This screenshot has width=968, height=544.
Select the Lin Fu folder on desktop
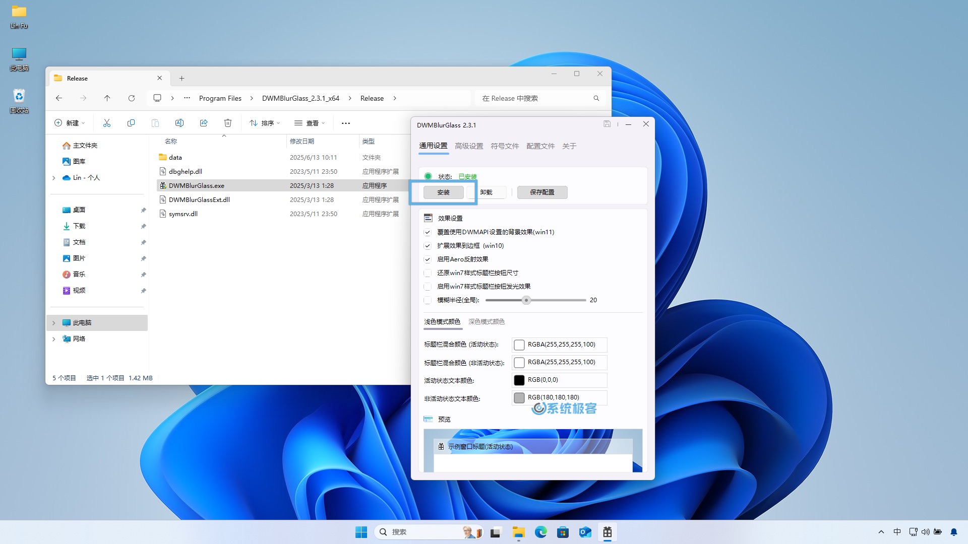pos(19,17)
